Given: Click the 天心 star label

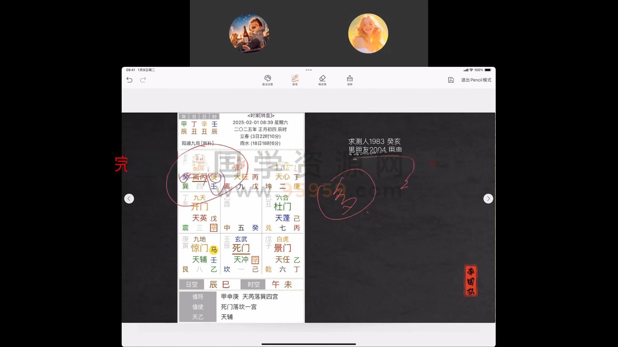Looking at the screenshot, I should (x=283, y=177).
